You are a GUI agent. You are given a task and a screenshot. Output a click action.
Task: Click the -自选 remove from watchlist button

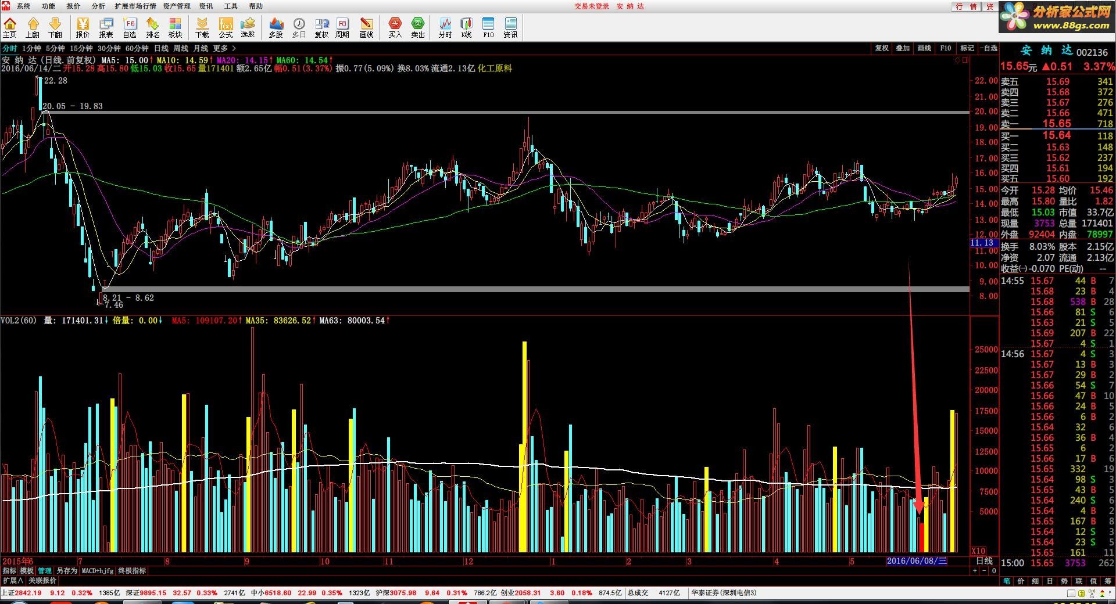(988, 48)
